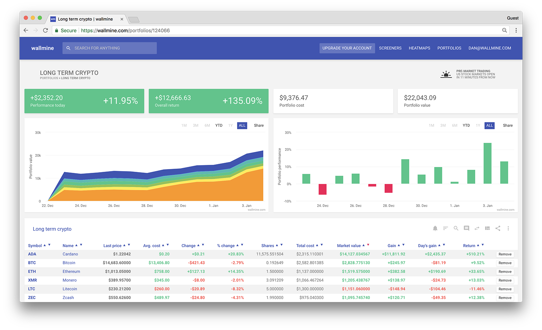Viewport: 542px width, 330px height.
Task: Click the share icon in the table toolbar
Action: (x=498, y=228)
